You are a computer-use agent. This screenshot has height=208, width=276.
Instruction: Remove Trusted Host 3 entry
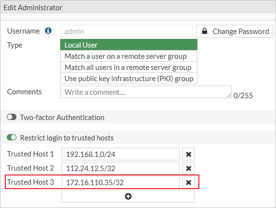tap(188, 182)
